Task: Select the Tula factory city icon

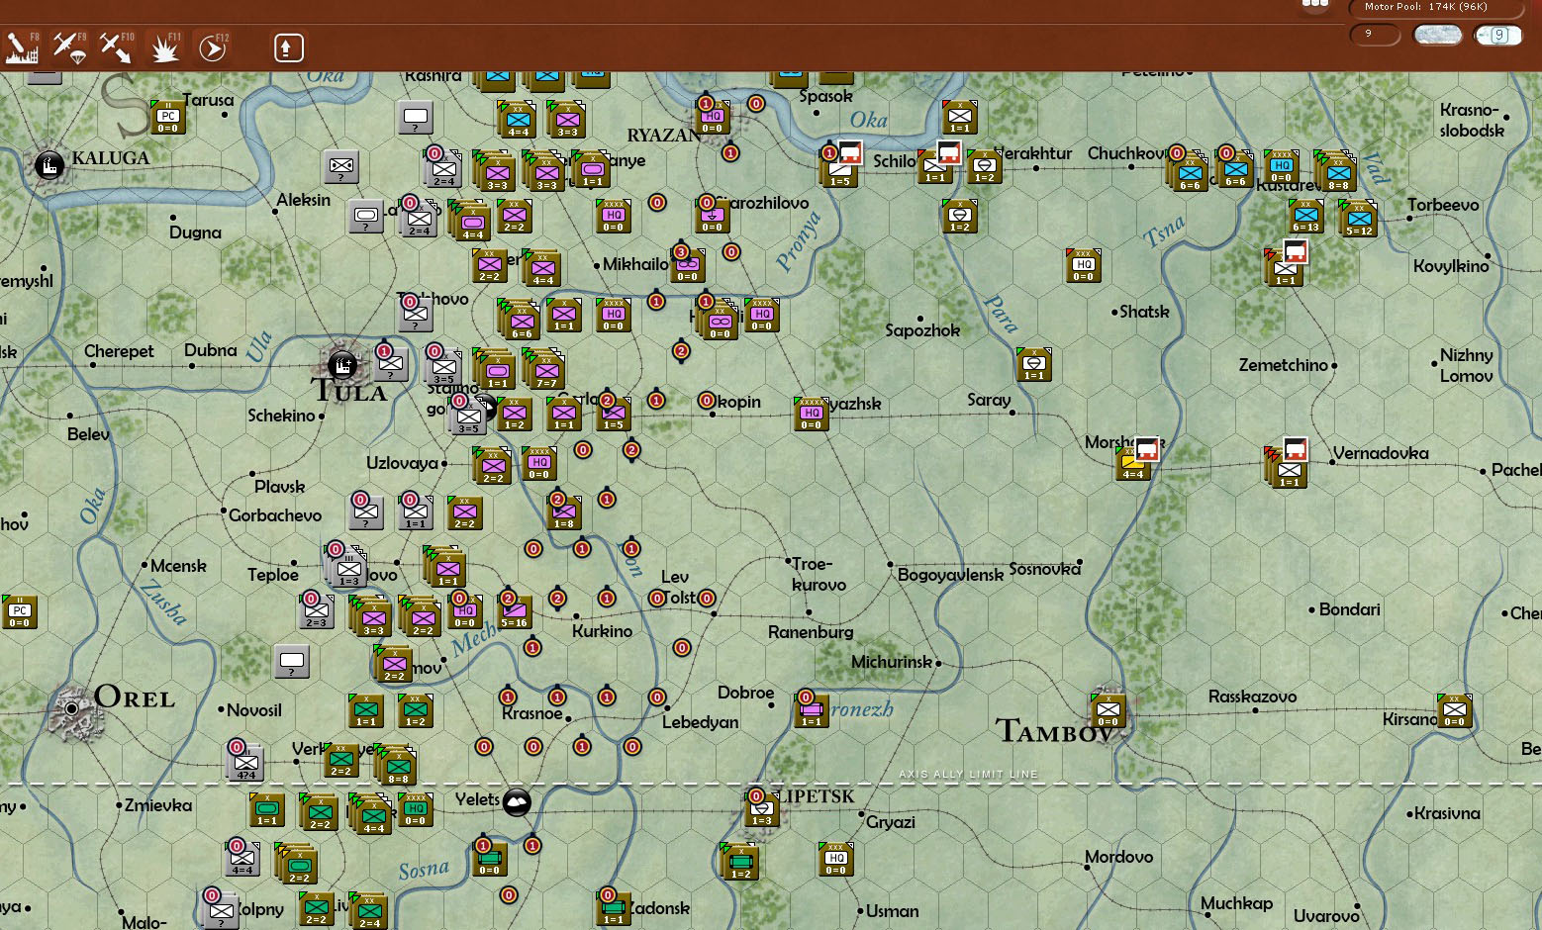Action: [342, 365]
